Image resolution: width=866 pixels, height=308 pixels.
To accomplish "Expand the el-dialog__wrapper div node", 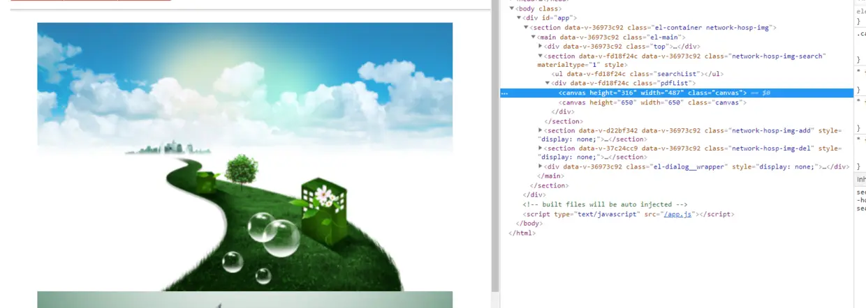I will (x=541, y=167).
